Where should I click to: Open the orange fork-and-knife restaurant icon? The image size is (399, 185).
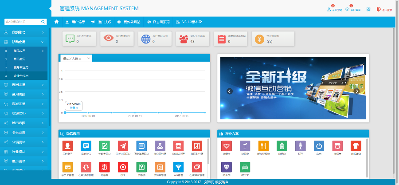pyautogui.click(x=263, y=146)
